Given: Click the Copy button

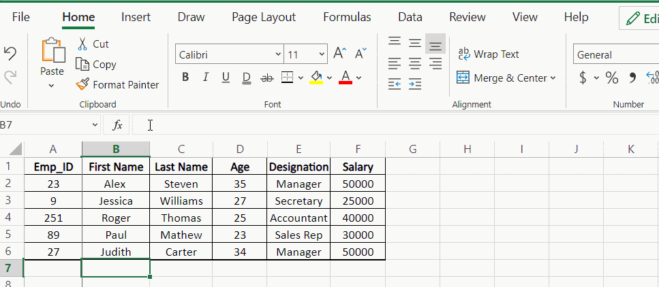Looking at the screenshot, I should (96, 65).
